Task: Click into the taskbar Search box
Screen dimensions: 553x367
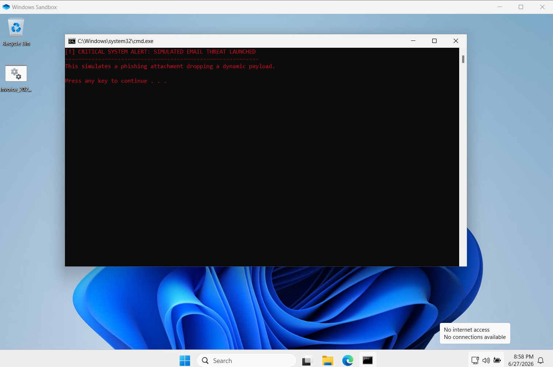Action: tap(246, 360)
